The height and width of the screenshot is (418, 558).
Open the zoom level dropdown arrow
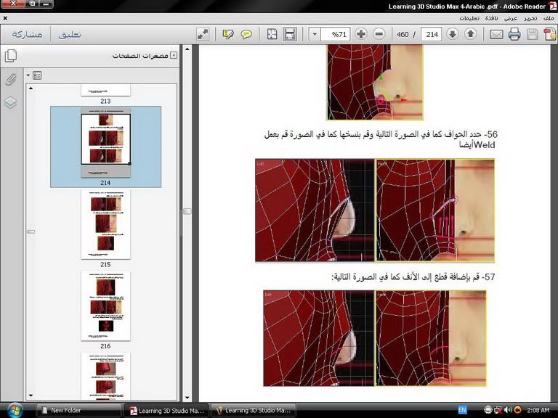tap(315, 35)
